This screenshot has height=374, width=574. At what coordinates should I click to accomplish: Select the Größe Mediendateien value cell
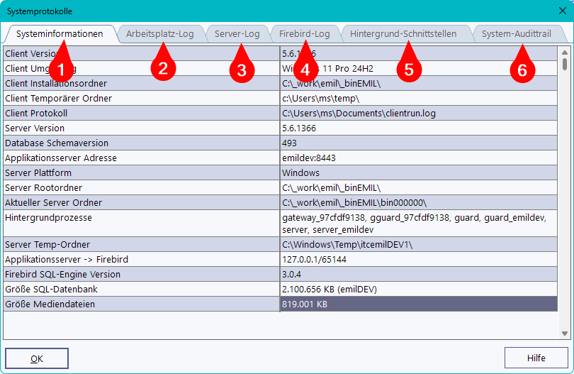click(418, 304)
